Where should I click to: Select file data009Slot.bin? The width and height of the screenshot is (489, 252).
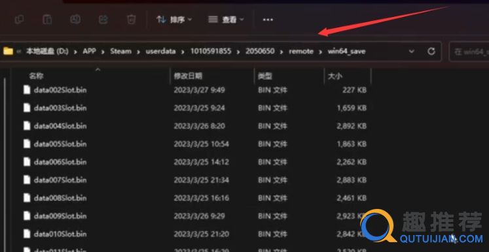(60, 216)
